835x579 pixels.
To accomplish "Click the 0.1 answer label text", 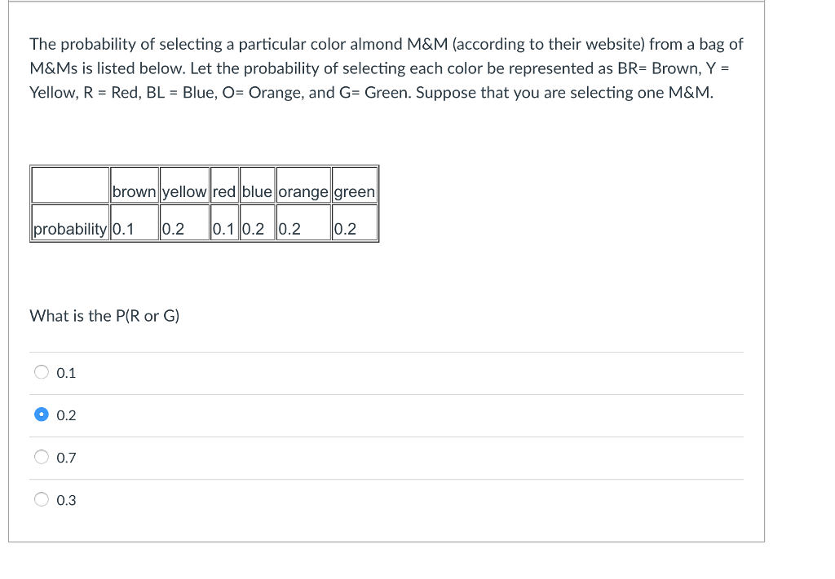I will point(67,372).
